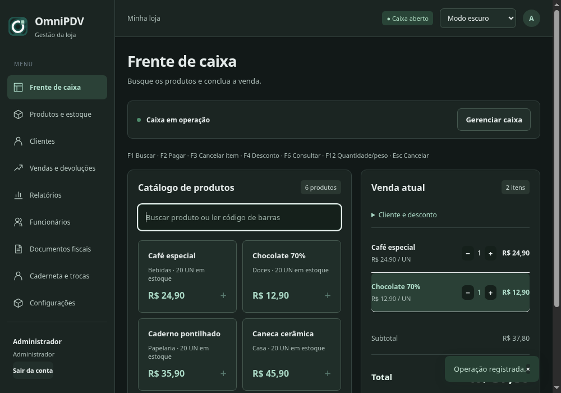561x393 pixels.
Task: Click the Produtos e estoque box icon
Action: pyautogui.click(x=19, y=114)
